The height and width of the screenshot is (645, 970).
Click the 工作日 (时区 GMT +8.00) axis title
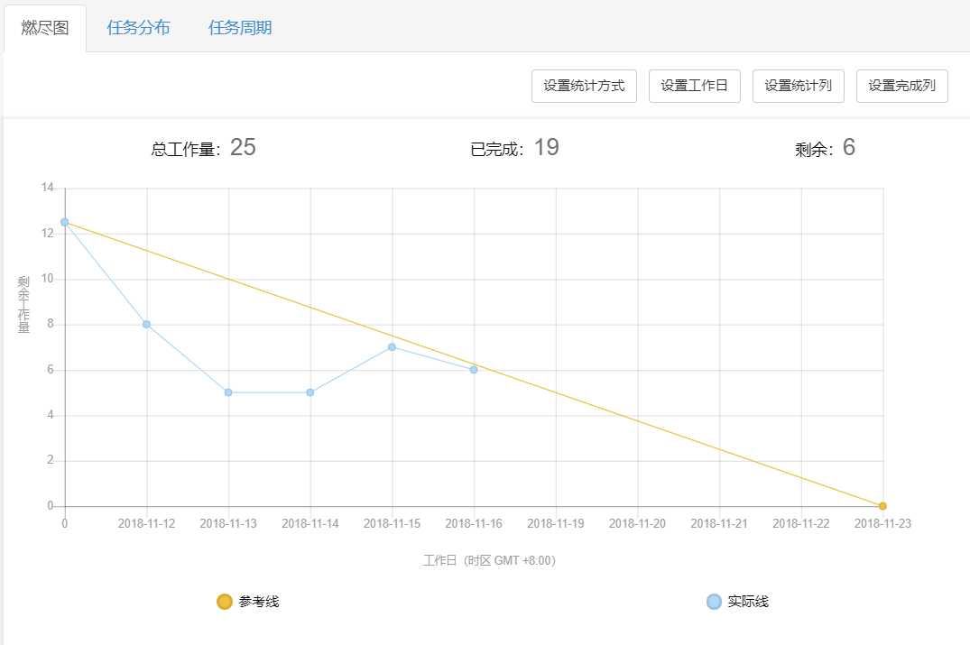coord(489,560)
